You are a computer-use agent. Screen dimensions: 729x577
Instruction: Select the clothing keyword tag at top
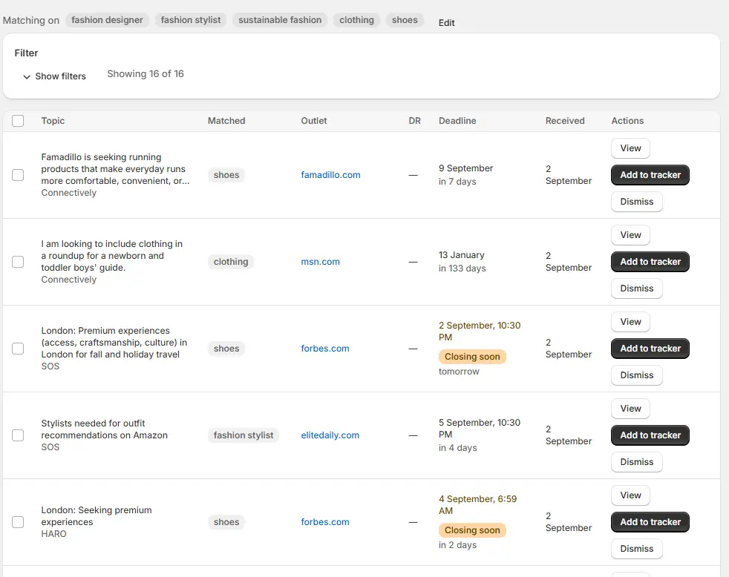[x=356, y=20]
